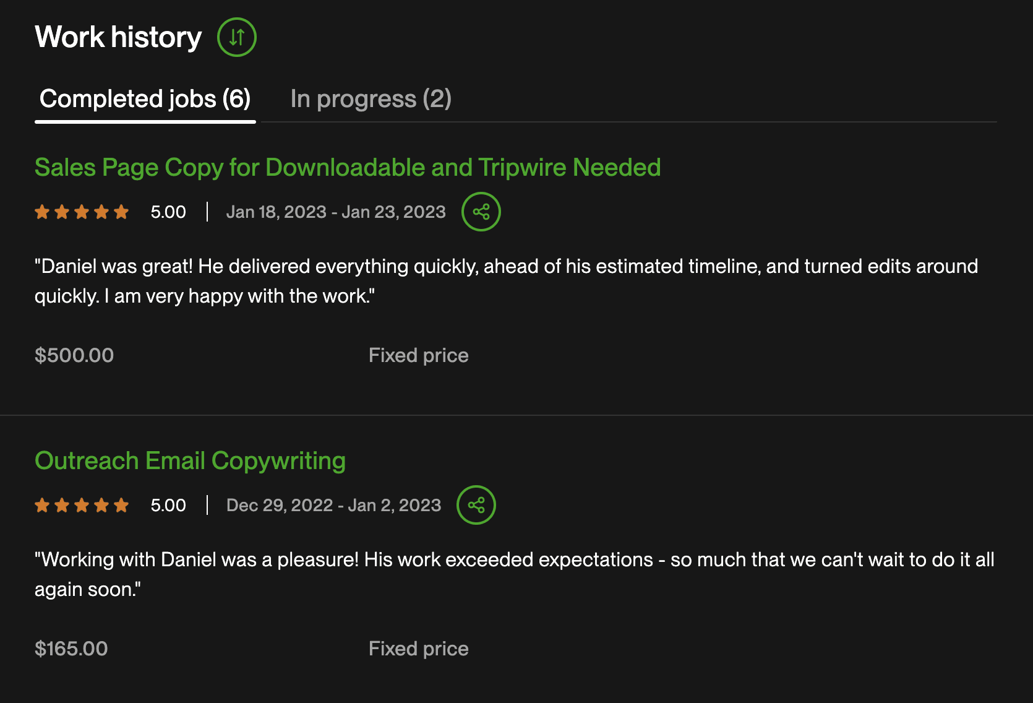
Task: Click the first star of Sales Page rating
Action: [x=42, y=211]
